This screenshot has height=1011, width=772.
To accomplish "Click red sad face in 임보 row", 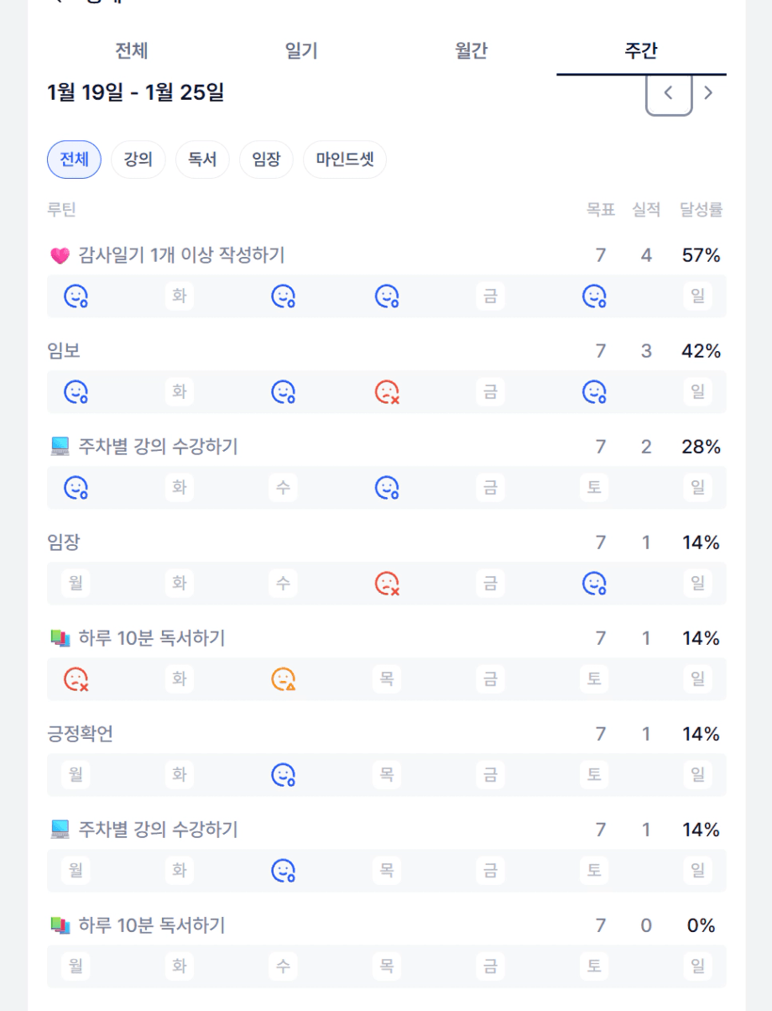I will pyautogui.click(x=387, y=391).
